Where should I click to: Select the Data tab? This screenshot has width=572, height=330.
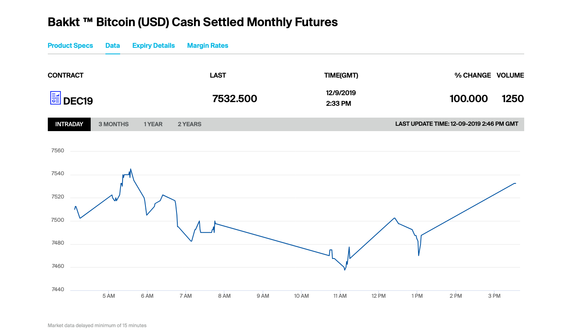(112, 46)
